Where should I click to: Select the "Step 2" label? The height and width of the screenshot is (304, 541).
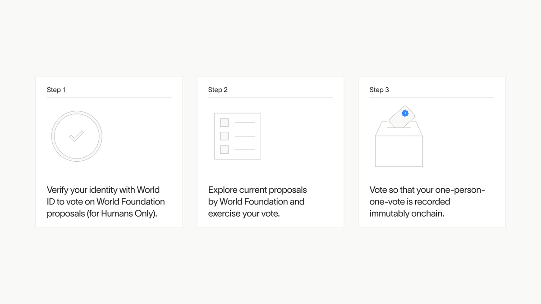(218, 90)
